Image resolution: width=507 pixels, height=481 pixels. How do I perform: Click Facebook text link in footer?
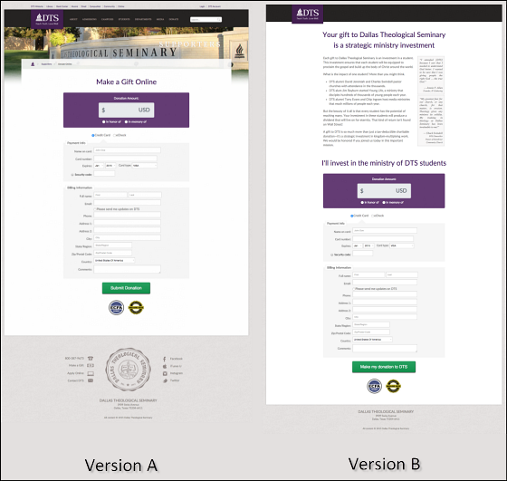[x=177, y=359]
